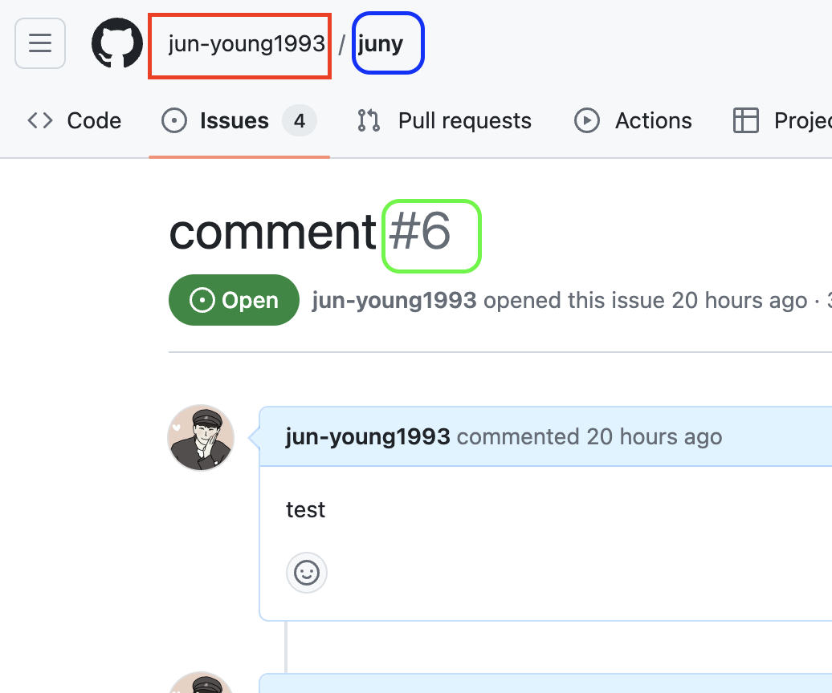Click the GitHub Octocat logo
The width and height of the screenshot is (832, 693).
point(117,43)
